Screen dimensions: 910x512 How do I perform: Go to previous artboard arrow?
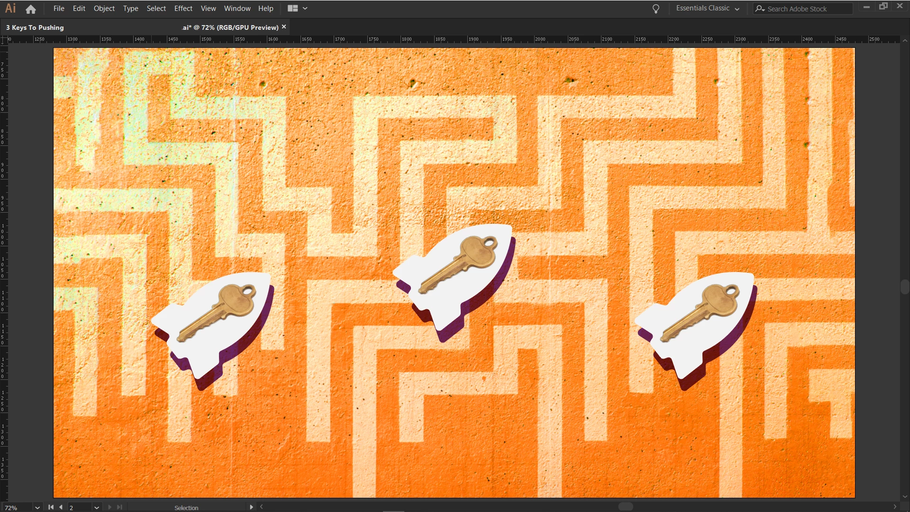61,507
